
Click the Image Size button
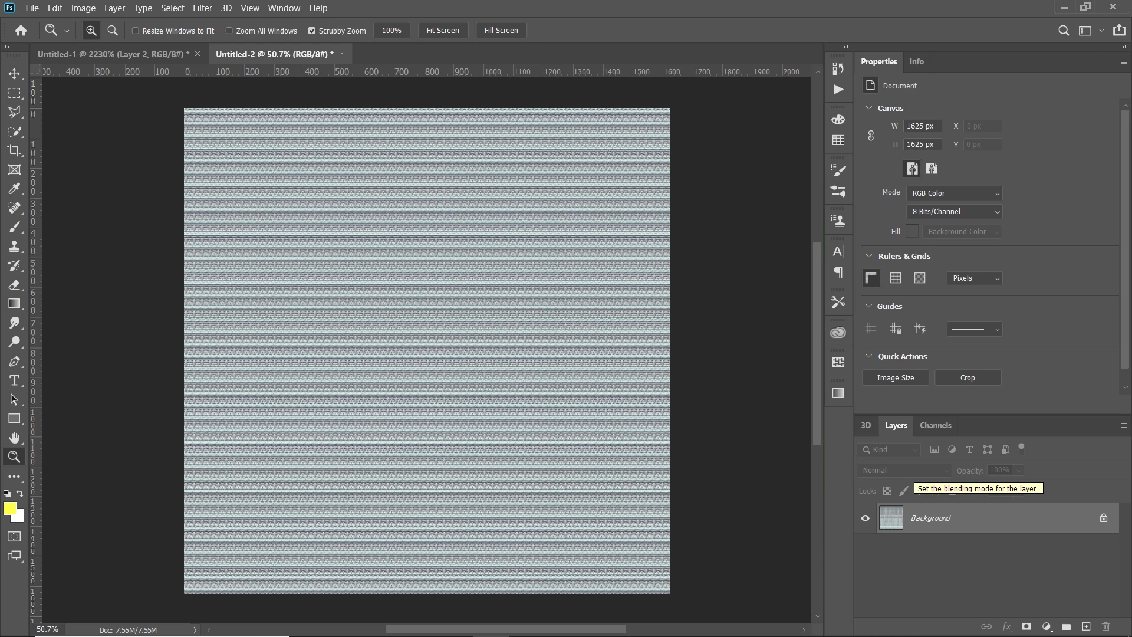pyautogui.click(x=895, y=378)
